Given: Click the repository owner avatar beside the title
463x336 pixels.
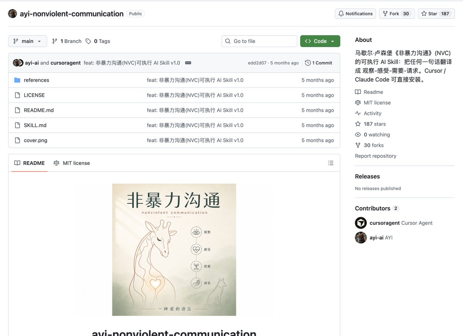Looking at the screenshot, I should click(12, 14).
